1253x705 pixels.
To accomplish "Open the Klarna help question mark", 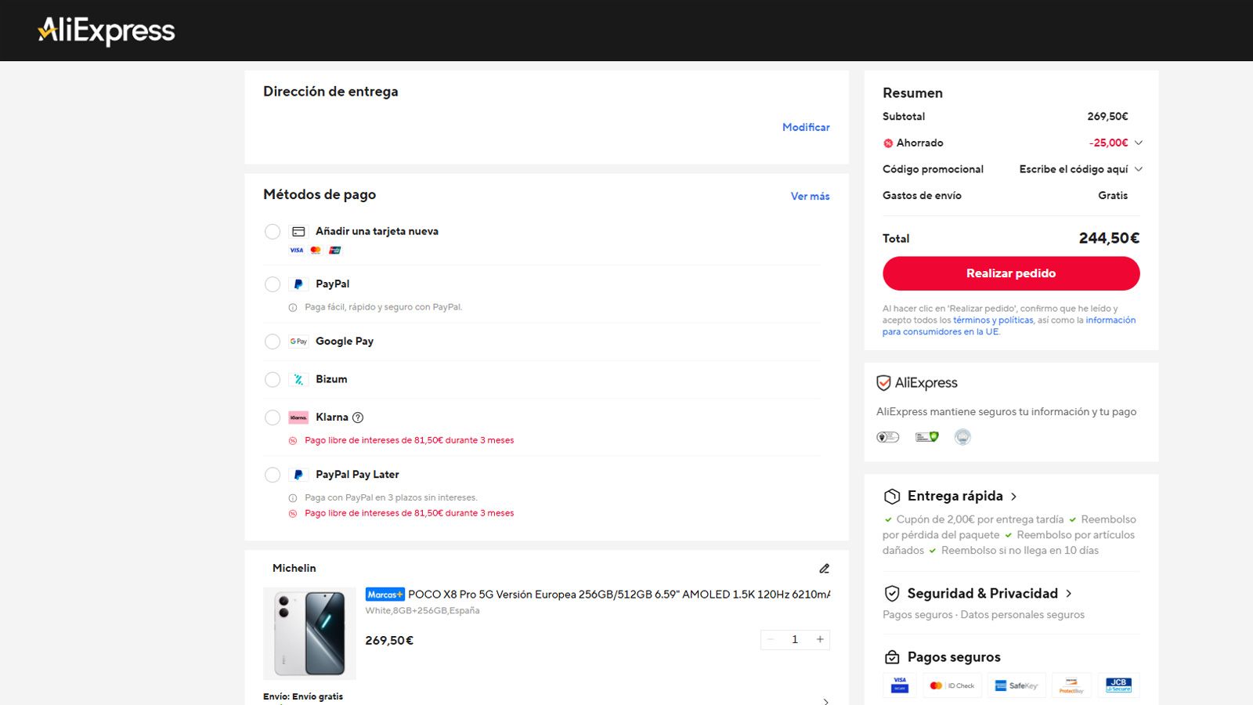I will pyautogui.click(x=358, y=418).
